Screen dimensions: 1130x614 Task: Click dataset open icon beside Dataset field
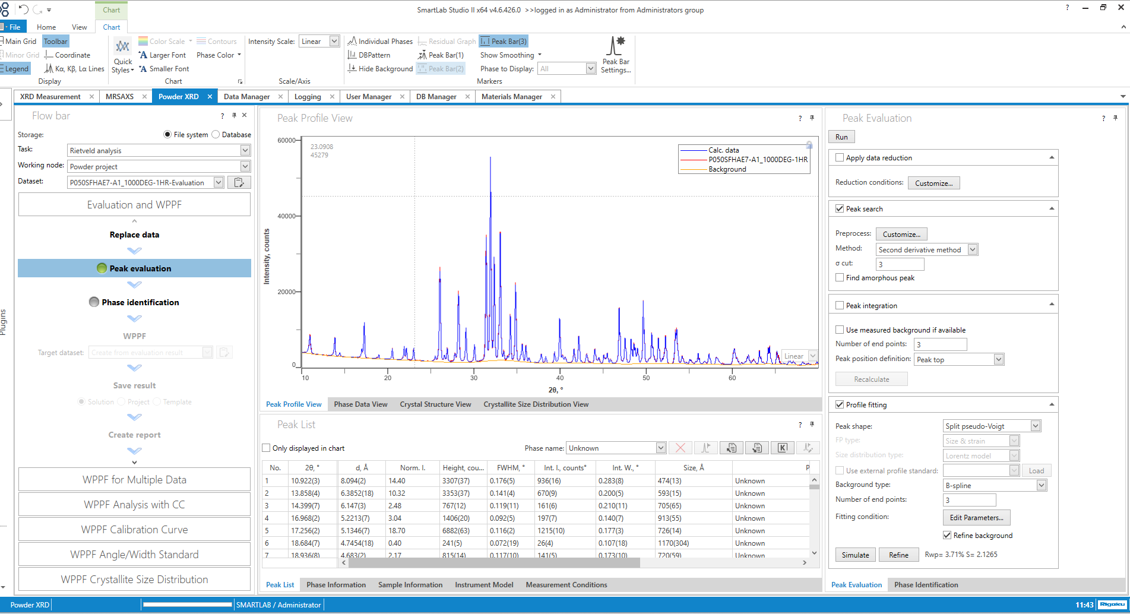click(239, 182)
